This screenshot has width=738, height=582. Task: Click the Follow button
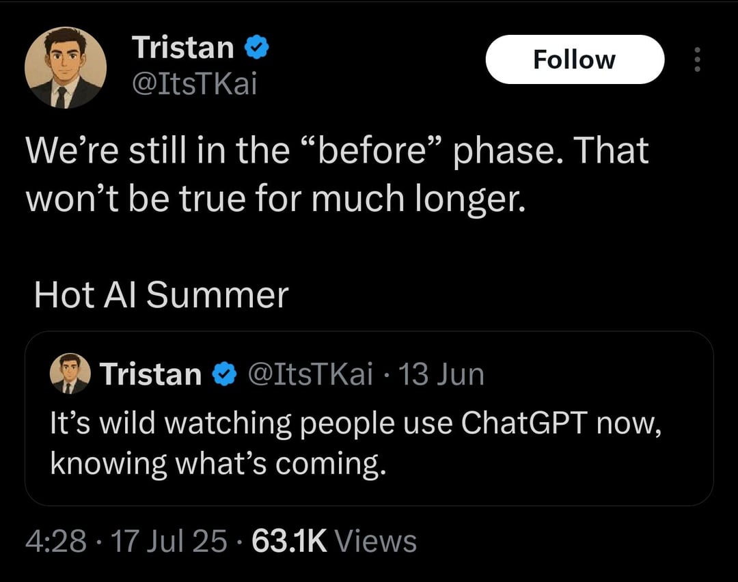pyautogui.click(x=575, y=59)
